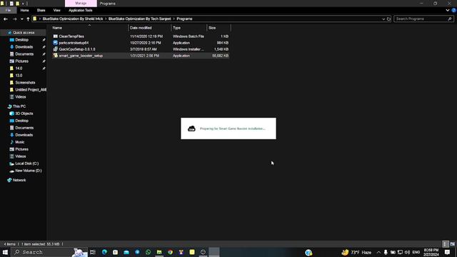Open pinned Documents under Quick access
Viewport: 457px width, 257px height.
point(24,54)
